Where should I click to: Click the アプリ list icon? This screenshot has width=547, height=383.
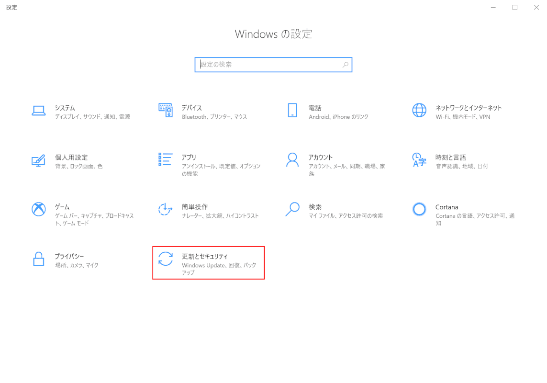(x=166, y=159)
